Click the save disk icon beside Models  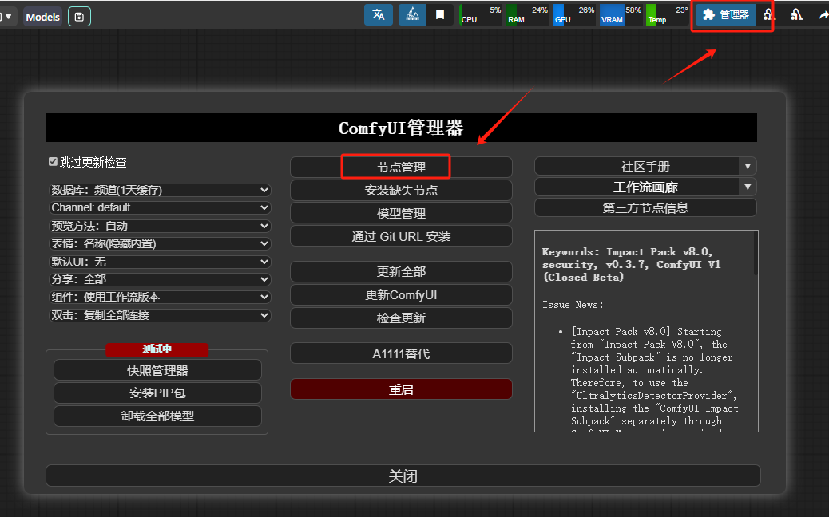point(79,17)
